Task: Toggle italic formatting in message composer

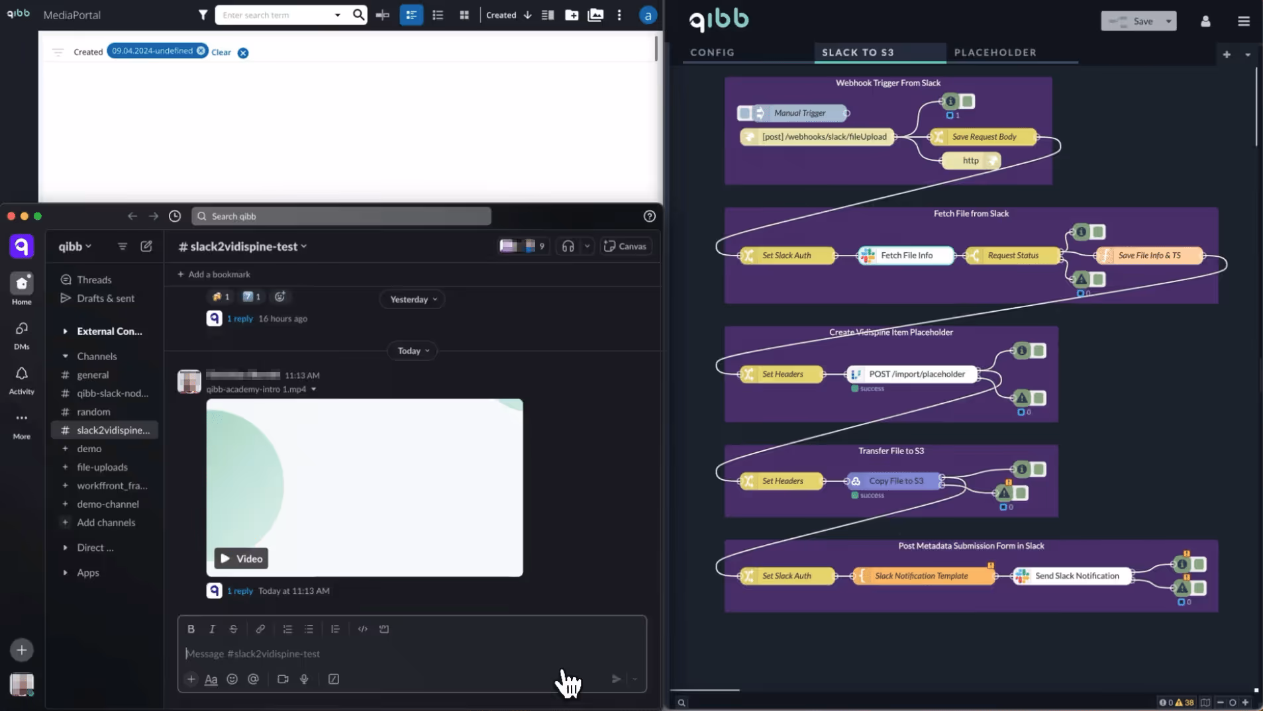Action: [x=212, y=629]
